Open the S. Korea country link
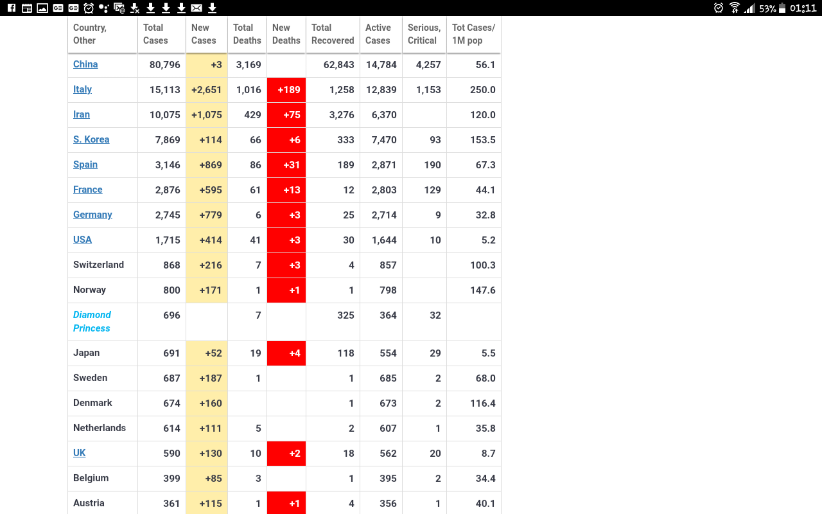The image size is (822, 514). click(x=91, y=139)
